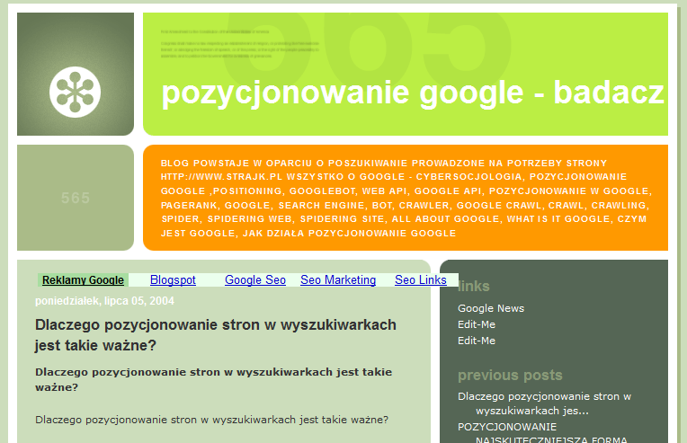Image resolution: width=687 pixels, height=443 pixels.
Task: Click the 'previous posts' sidebar heading
Action: click(x=510, y=375)
